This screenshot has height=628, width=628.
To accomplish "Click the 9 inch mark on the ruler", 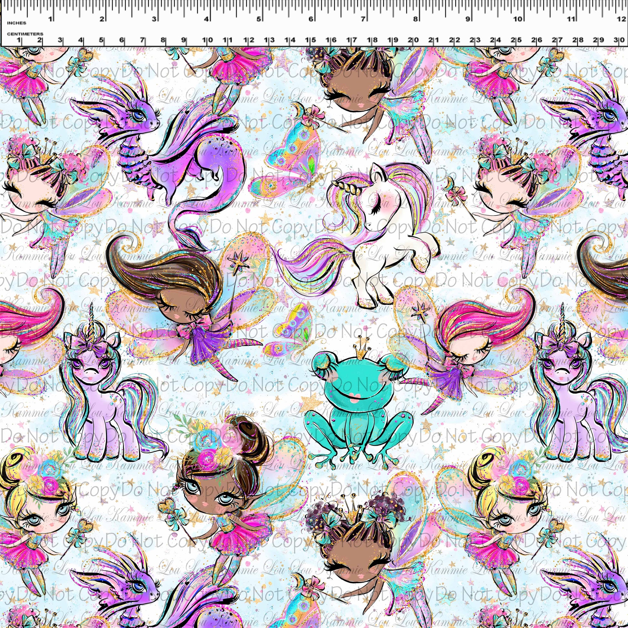I will 467,19.
